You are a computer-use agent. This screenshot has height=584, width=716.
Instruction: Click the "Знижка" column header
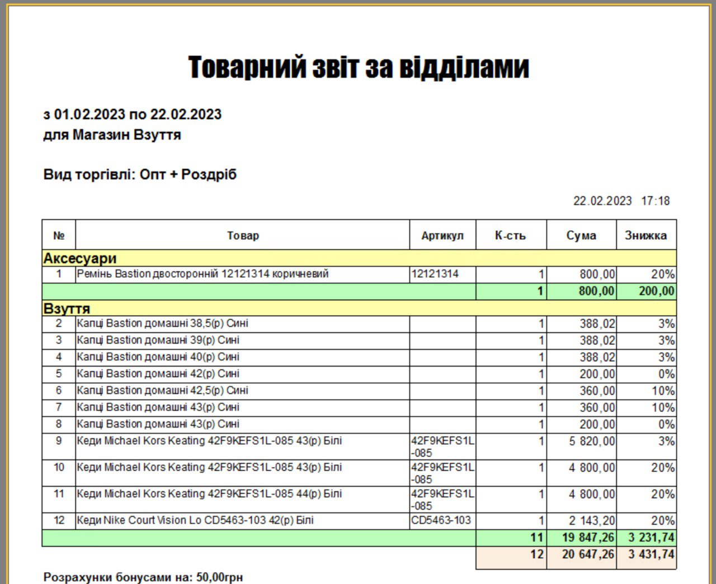click(646, 235)
